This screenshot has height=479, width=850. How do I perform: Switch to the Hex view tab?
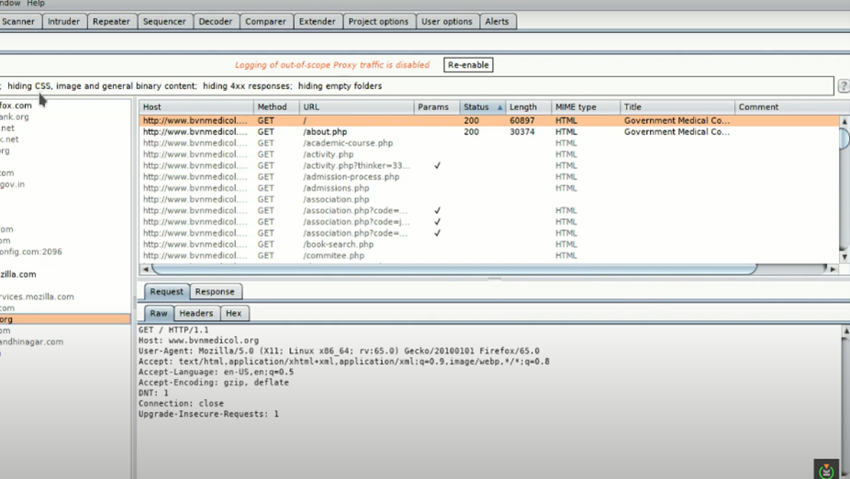234,314
